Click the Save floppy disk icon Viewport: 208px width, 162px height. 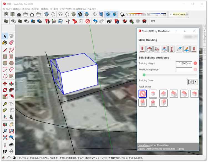[60, 21]
